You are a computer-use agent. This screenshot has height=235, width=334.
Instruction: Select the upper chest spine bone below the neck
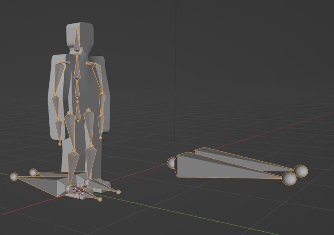click(x=77, y=68)
